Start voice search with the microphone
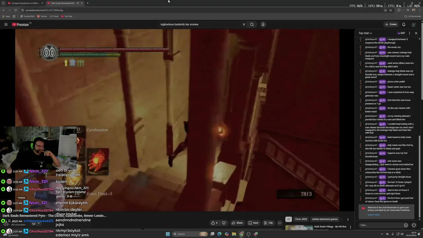The height and width of the screenshot is (238, 423). pyautogui.click(x=263, y=24)
